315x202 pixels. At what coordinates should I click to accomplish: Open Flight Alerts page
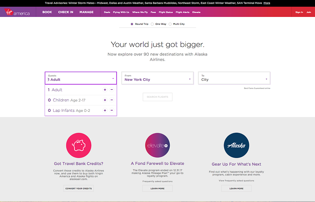tap(183, 12)
